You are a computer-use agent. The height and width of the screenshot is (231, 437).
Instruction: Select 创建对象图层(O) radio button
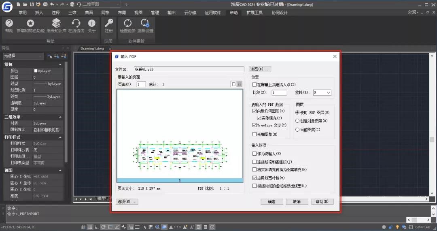click(297, 121)
